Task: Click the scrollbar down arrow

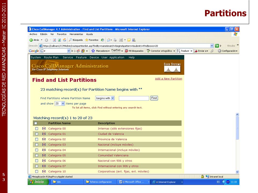Action: click(237, 172)
